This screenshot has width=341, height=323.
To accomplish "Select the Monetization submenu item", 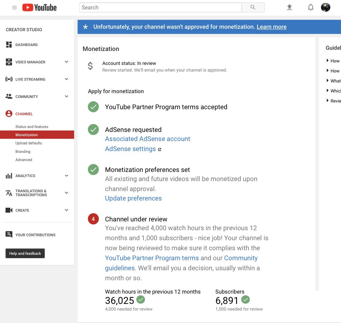I will [x=37, y=135].
